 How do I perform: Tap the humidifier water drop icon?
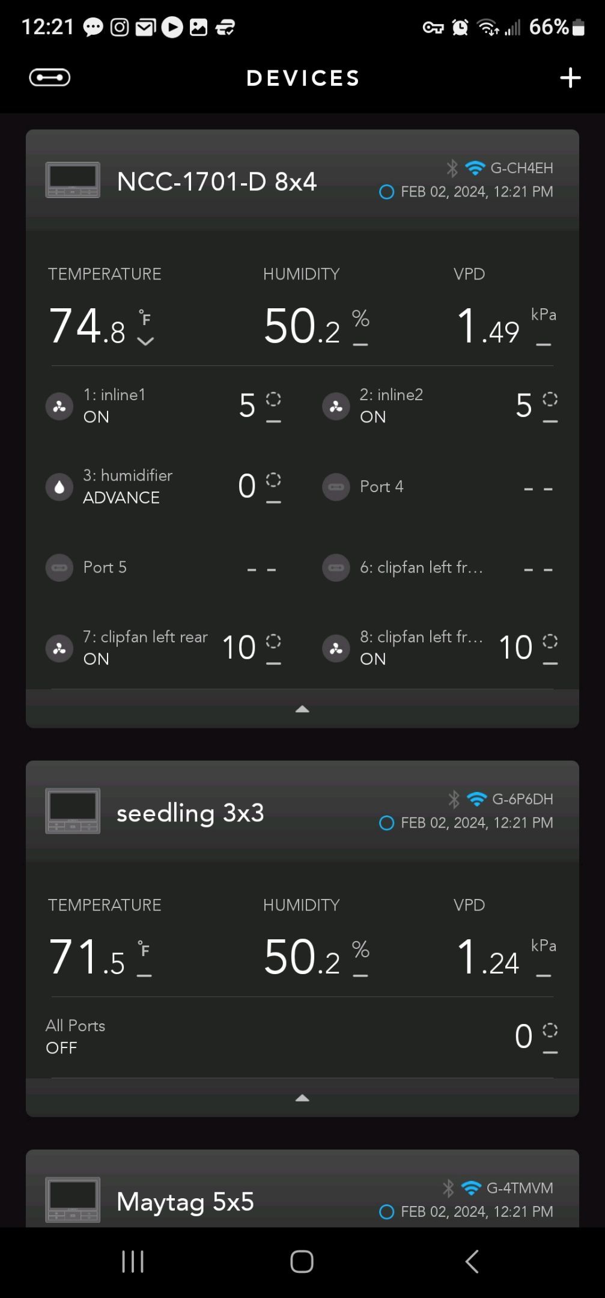59,487
